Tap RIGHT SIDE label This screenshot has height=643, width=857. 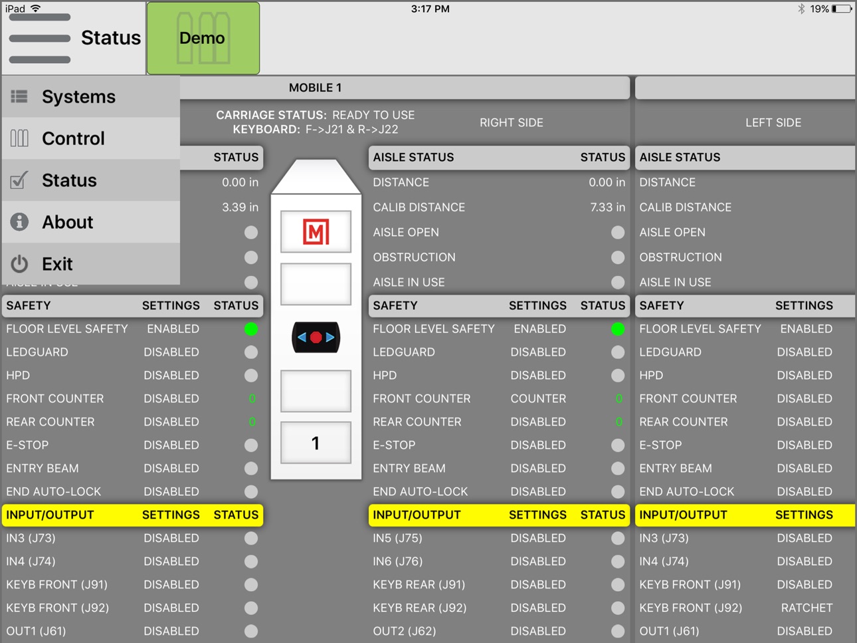click(512, 122)
